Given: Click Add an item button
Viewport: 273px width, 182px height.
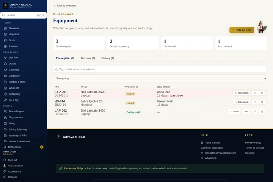Looking at the screenshot, I should click(242, 30).
